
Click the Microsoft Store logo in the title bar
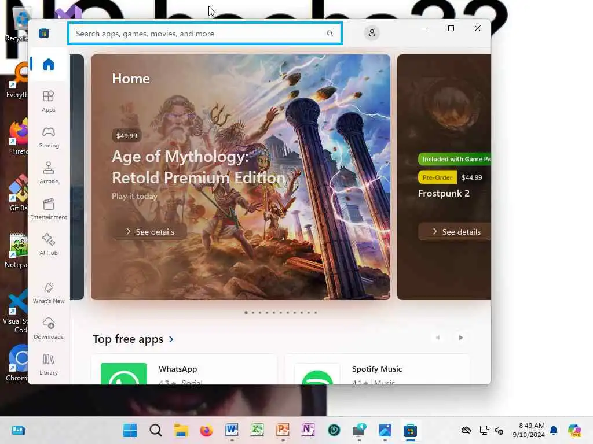[x=43, y=33]
